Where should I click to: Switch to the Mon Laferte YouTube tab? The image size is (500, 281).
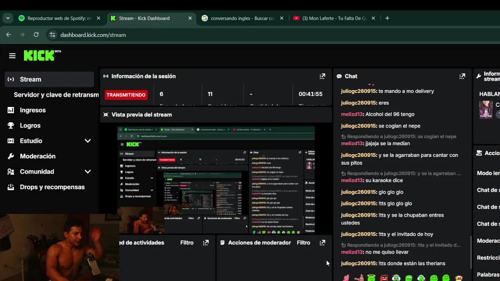click(334, 18)
